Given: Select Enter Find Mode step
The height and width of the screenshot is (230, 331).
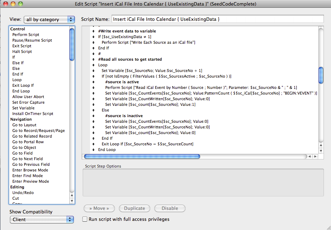Looking at the screenshot, I should (28, 176).
